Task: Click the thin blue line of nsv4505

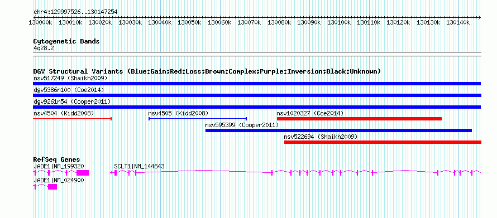Action: [x=198, y=119]
